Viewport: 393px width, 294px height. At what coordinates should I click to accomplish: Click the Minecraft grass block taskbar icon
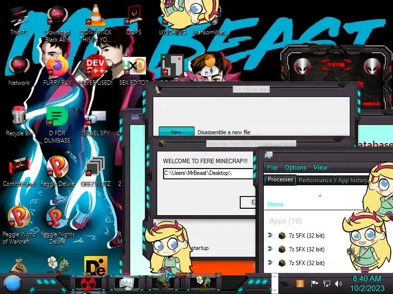[x=165, y=283]
